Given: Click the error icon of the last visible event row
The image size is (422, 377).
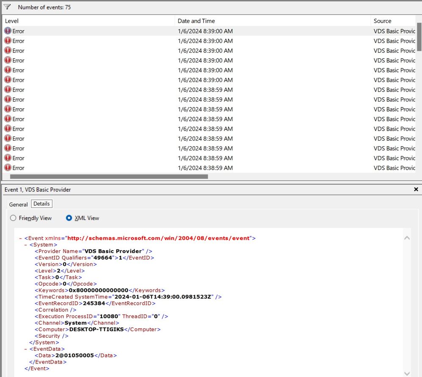Looking at the screenshot, I should (8, 168).
